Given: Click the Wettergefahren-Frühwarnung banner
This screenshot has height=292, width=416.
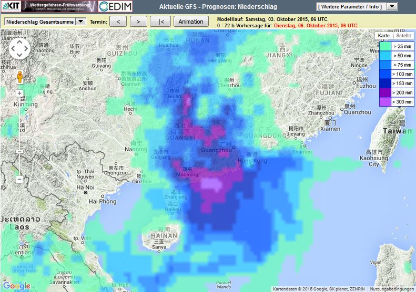Looking at the screenshot, I should click(x=59, y=6).
